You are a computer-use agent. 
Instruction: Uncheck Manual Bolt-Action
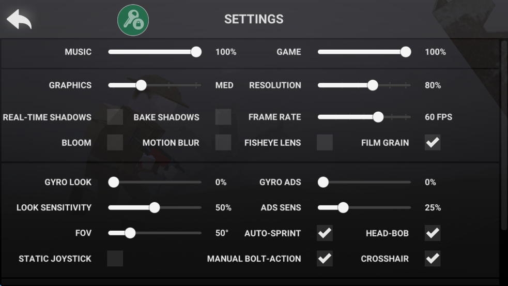pyautogui.click(x=325, y=259)
